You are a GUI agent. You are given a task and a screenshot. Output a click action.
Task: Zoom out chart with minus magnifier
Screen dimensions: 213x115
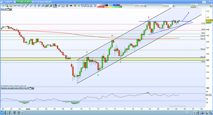point(206,112)
